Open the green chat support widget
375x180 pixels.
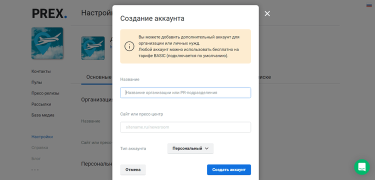pyautogui.click(x=362, y=167)
